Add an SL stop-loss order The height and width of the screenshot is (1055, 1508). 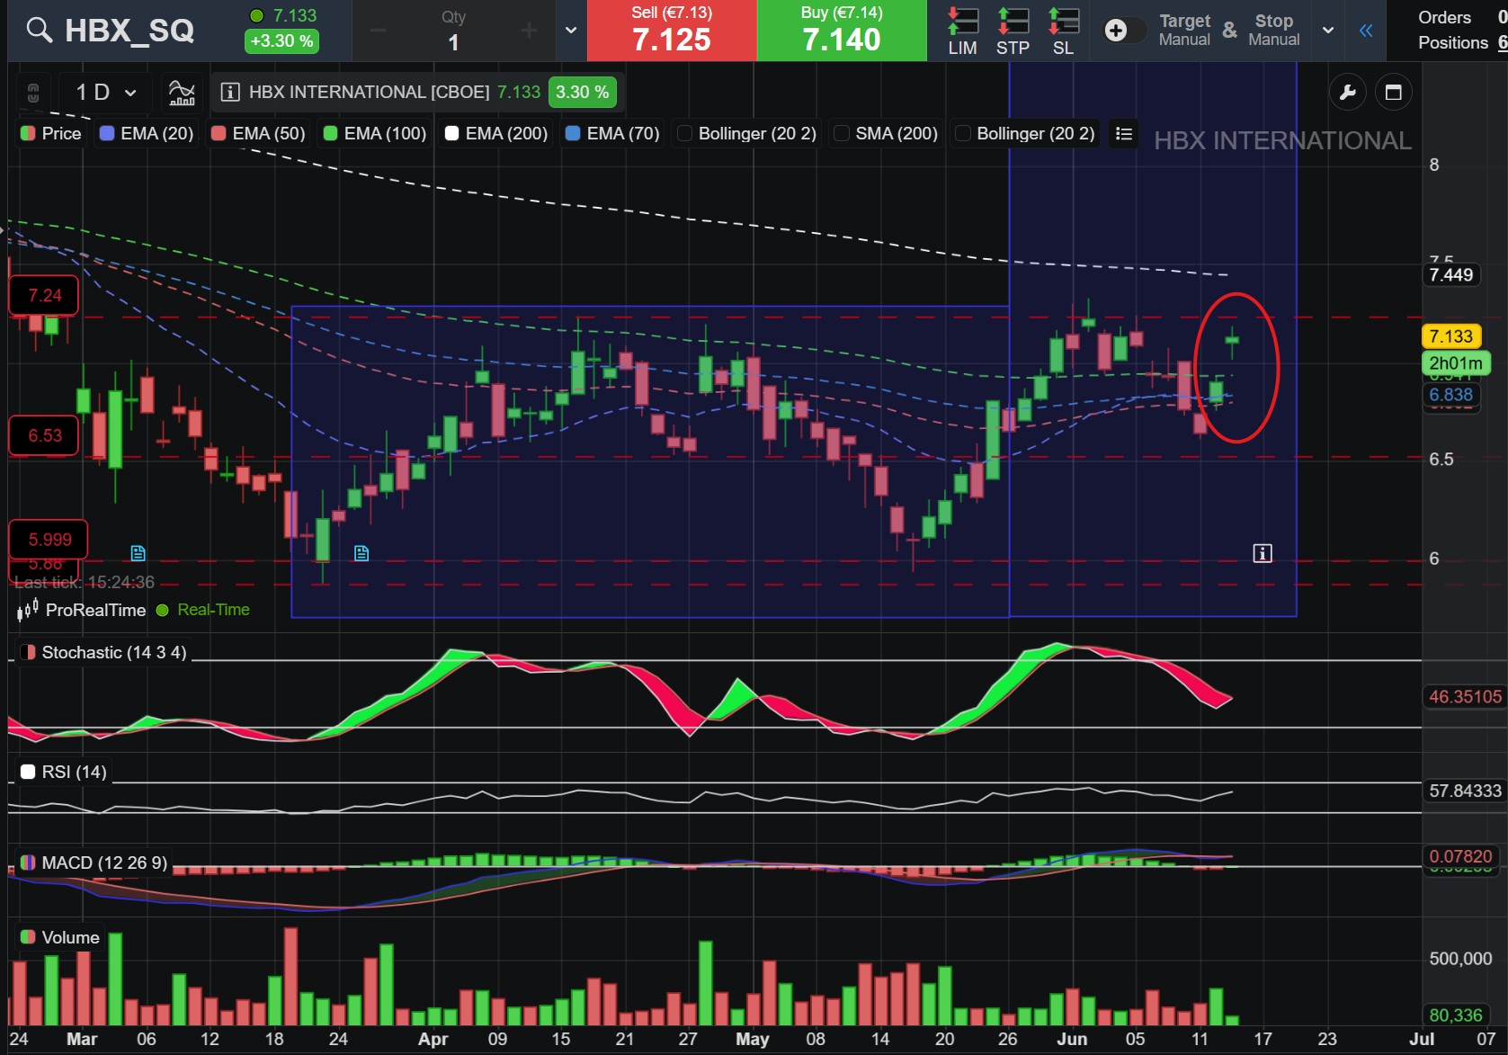[x=1063, y=31]
